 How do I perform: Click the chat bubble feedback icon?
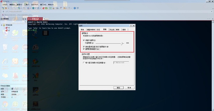(78, 8)
